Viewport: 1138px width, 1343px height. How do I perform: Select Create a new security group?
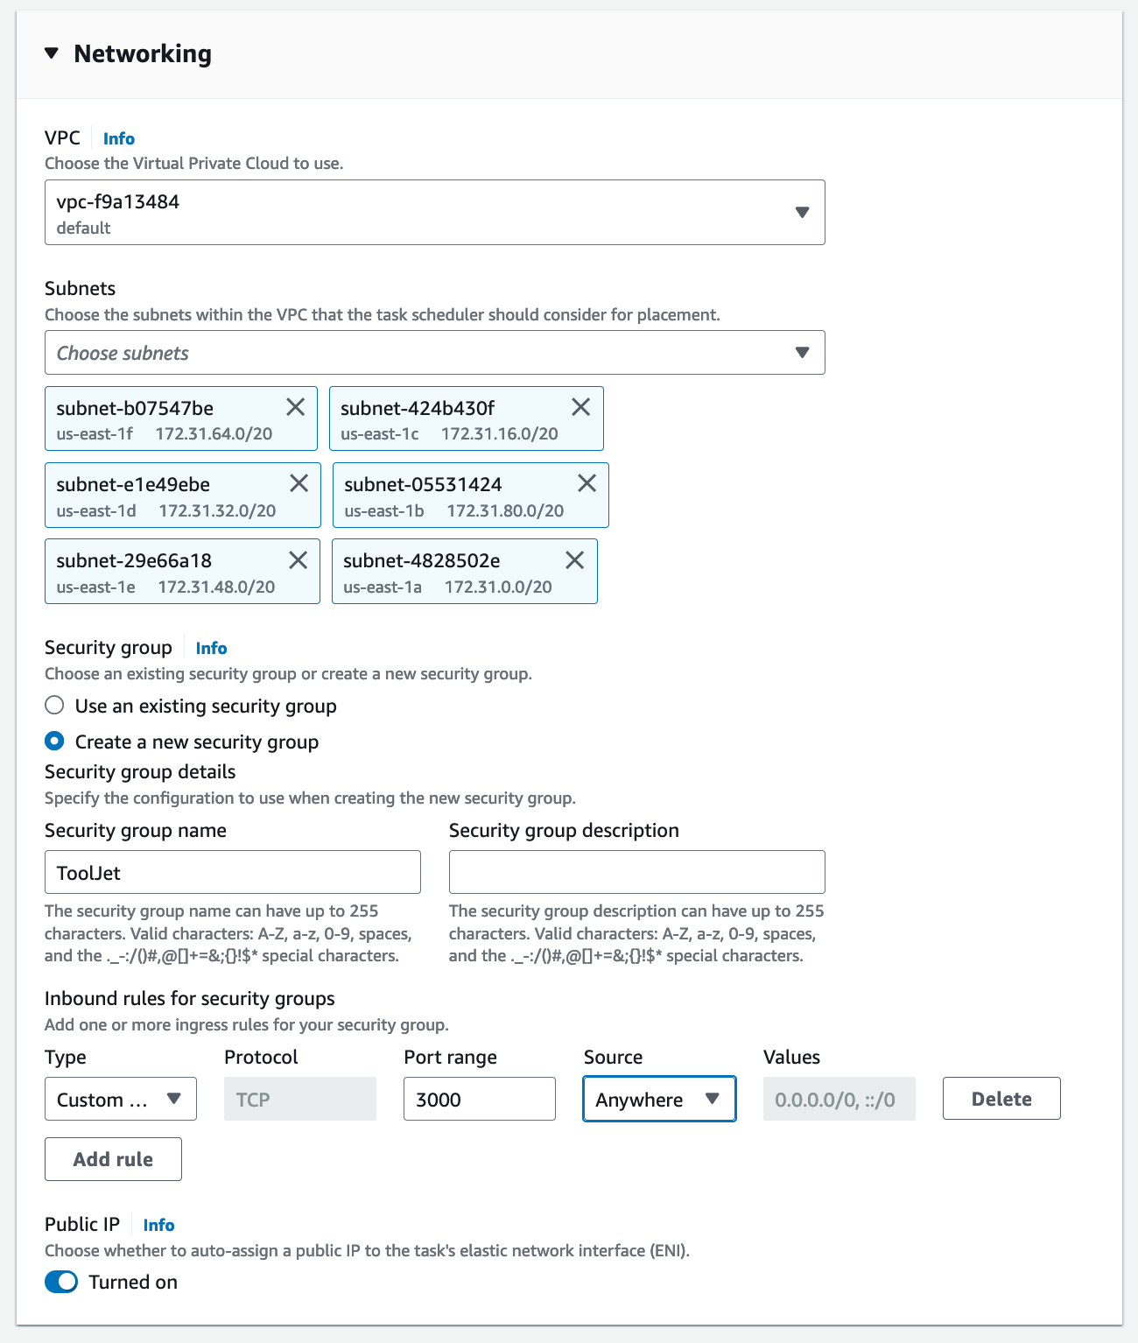click(x=55, y=742)
